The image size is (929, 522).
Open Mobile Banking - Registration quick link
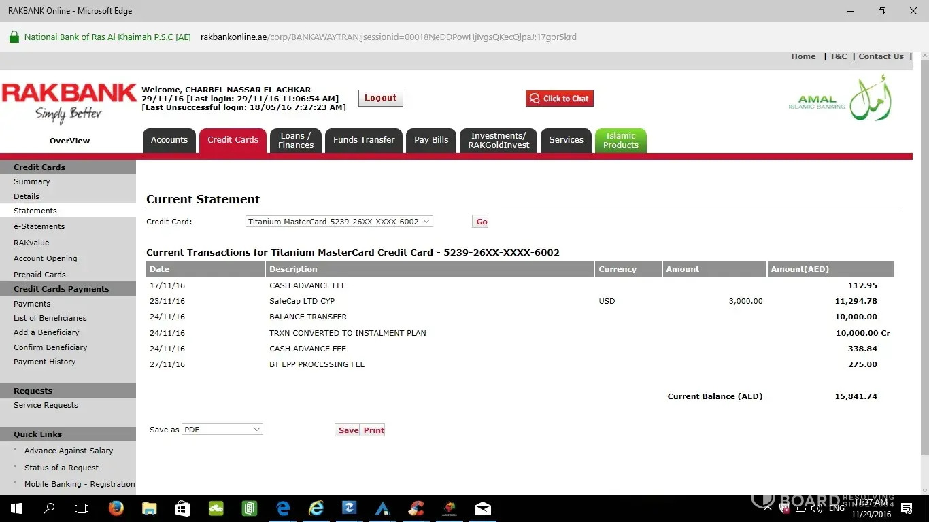pyautogui.click(x=80, y=484)
